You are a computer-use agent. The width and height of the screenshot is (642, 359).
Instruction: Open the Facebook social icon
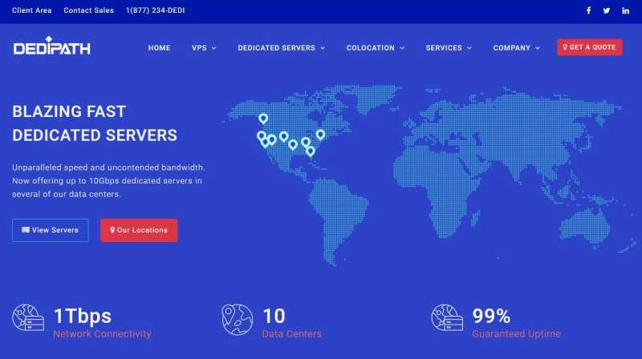[588, 10]
